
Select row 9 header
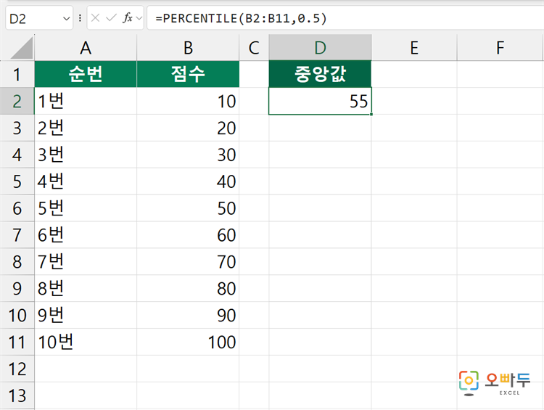click(17, 288)
